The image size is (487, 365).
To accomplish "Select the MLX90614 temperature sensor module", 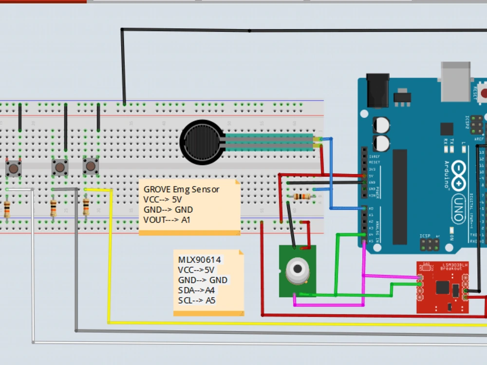I will pos(297,270).
